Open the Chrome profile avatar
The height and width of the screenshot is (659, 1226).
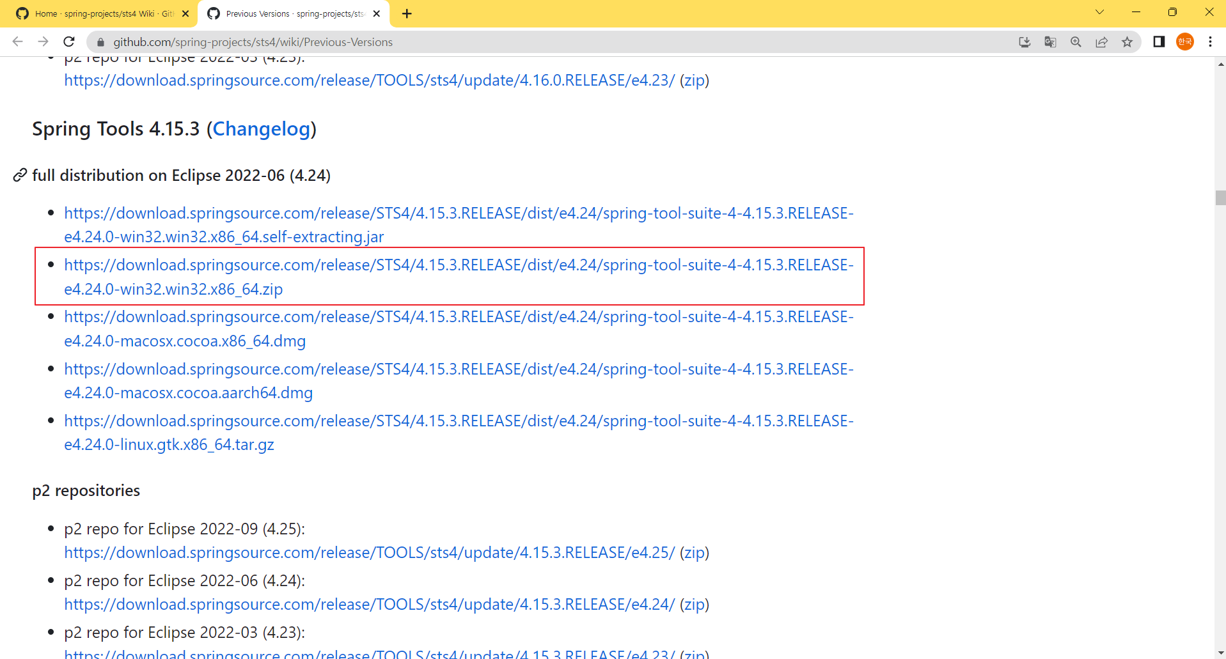coord(1185,42)
